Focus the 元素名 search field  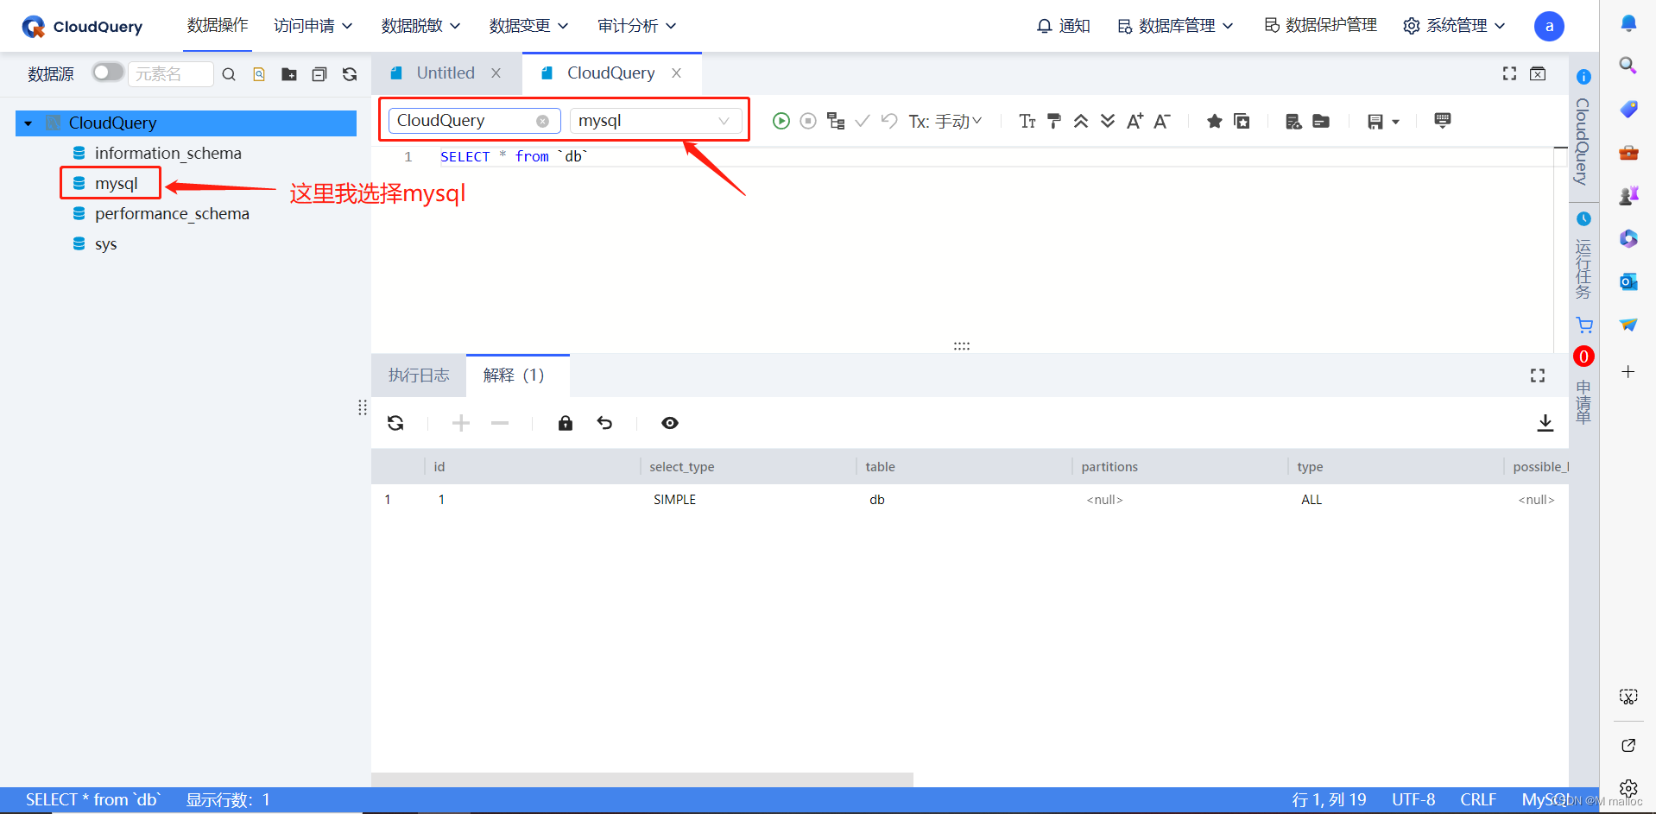pos(171,74)
